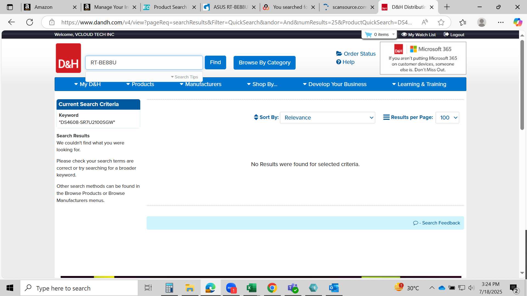Expand the Search Tips dropdown
The image size is (527, 296).
click(x=184, y=77)
